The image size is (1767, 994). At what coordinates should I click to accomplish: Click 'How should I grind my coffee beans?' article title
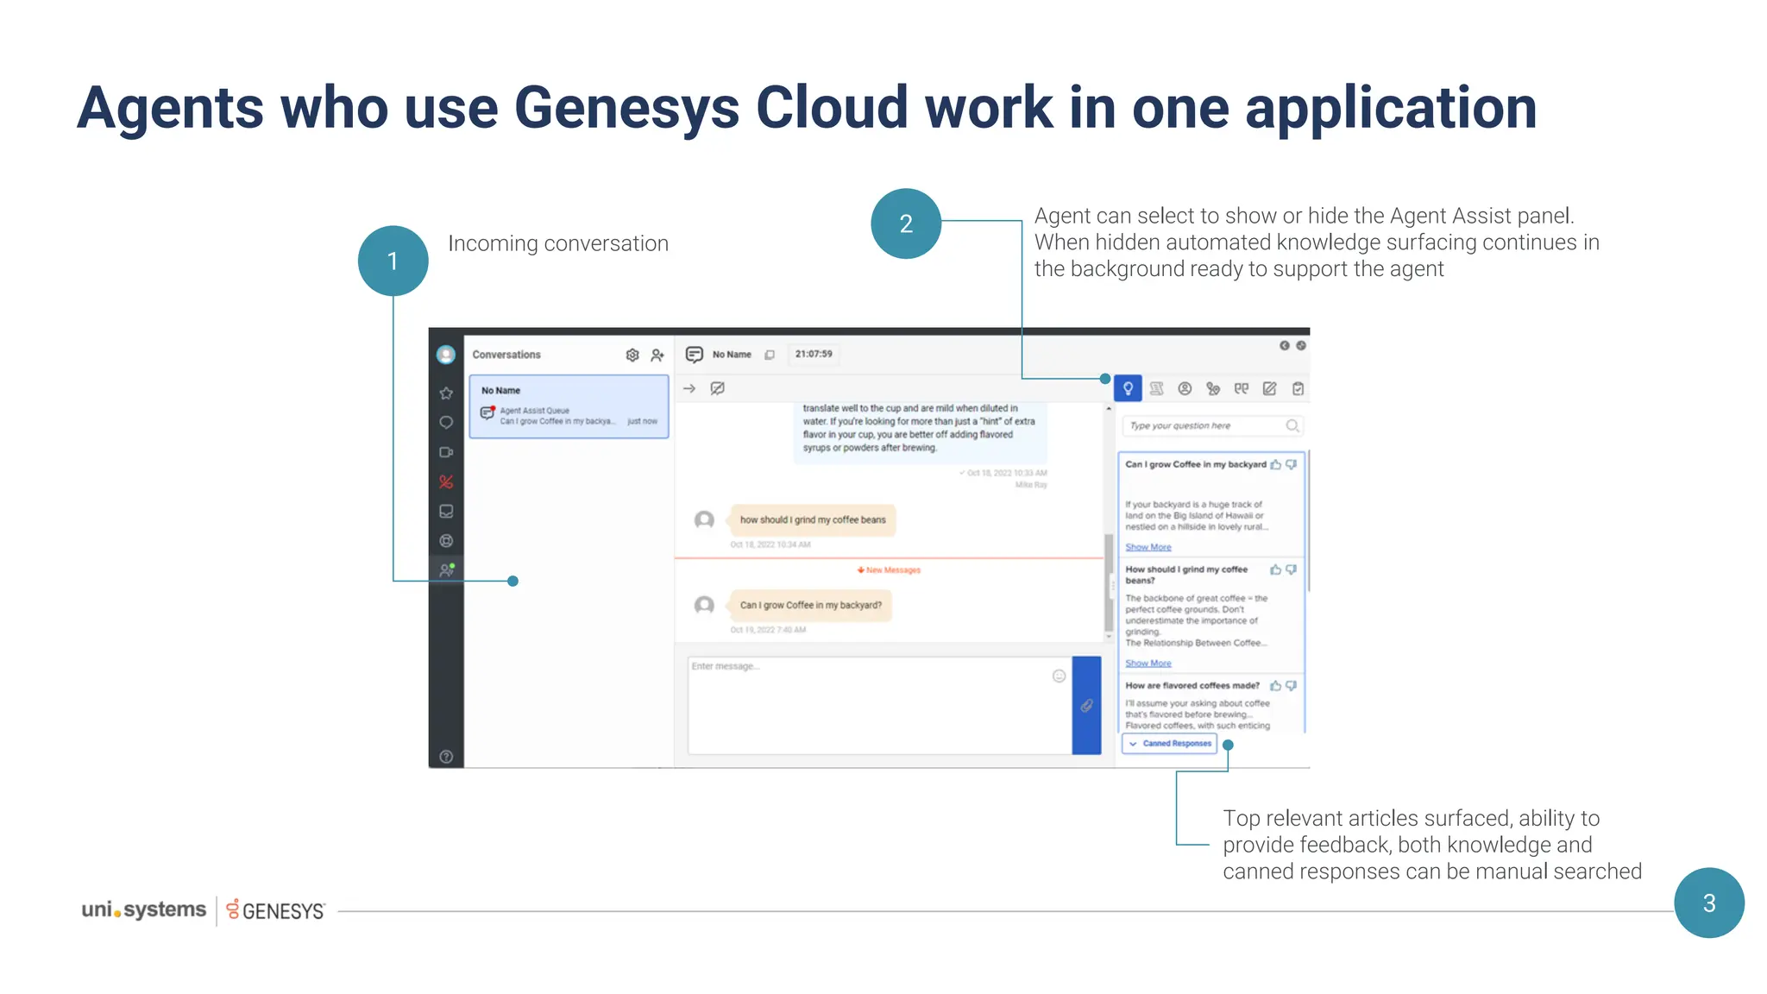coord(1186,575)
